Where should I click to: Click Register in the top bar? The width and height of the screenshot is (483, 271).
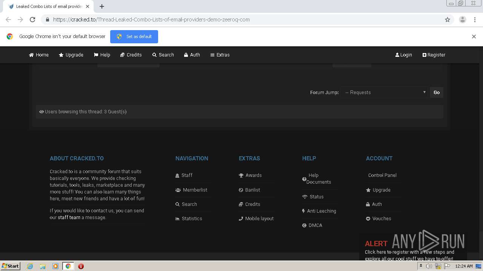pyautogui.click(x=434, y=55)
